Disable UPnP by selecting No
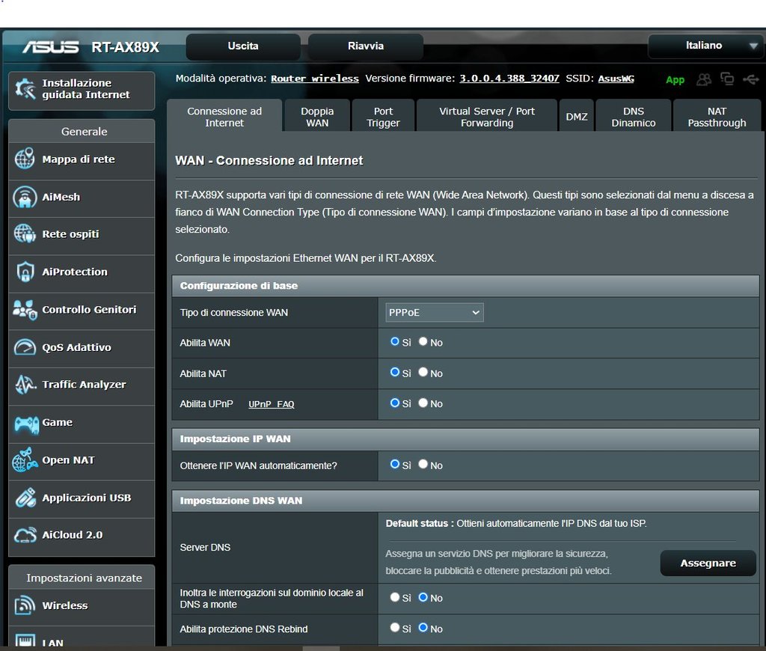Viewport: 766px width, 651px height. coord(423,403)
